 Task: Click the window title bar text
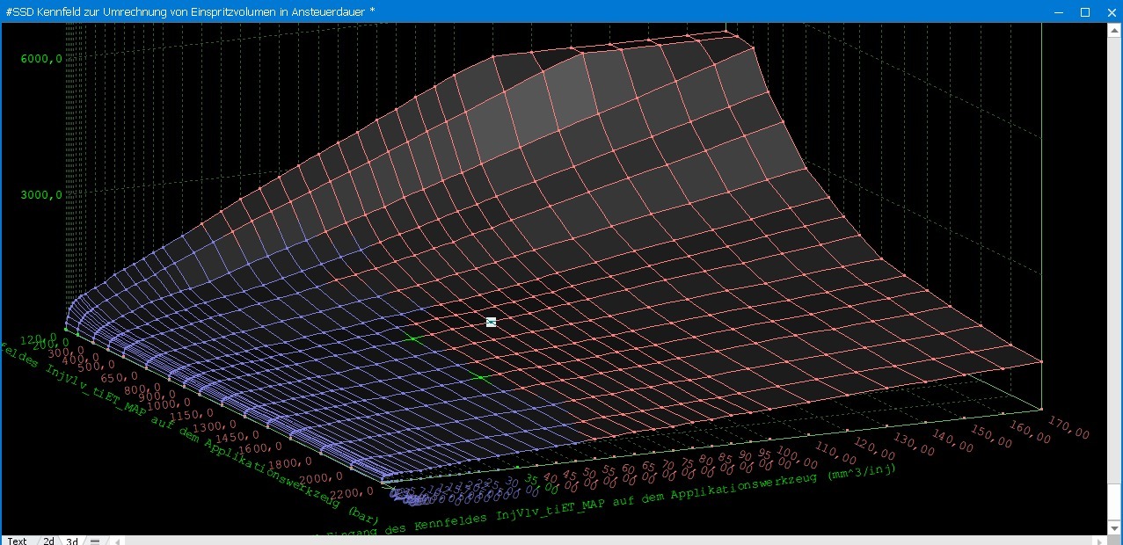coord(190,11)
